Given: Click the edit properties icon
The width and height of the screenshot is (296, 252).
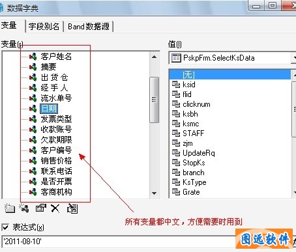Looking at the screenshot, I should pyautogui.click(x=41, y=208).
